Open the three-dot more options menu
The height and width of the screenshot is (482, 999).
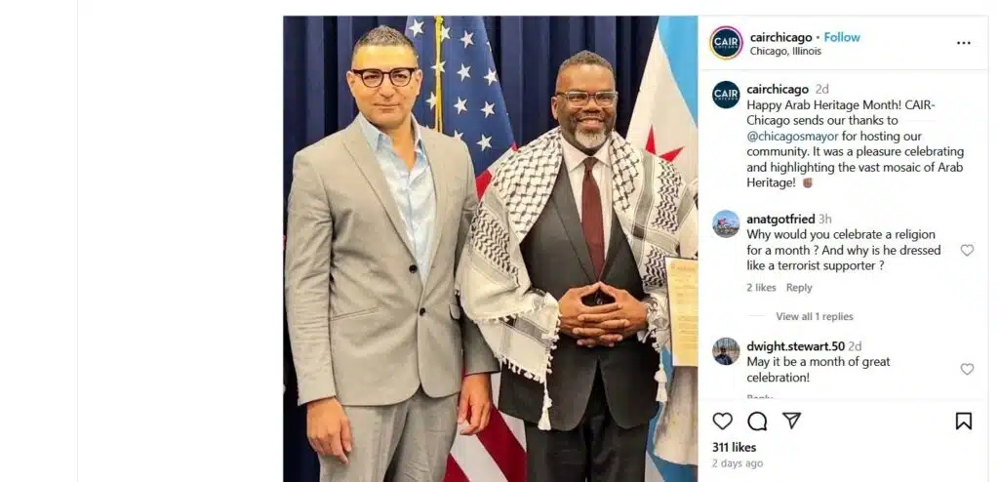coord(963,43)
